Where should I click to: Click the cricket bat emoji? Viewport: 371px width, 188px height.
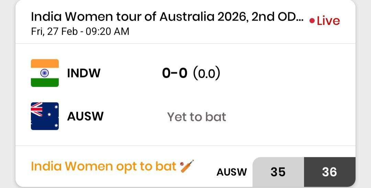(187, 166)
